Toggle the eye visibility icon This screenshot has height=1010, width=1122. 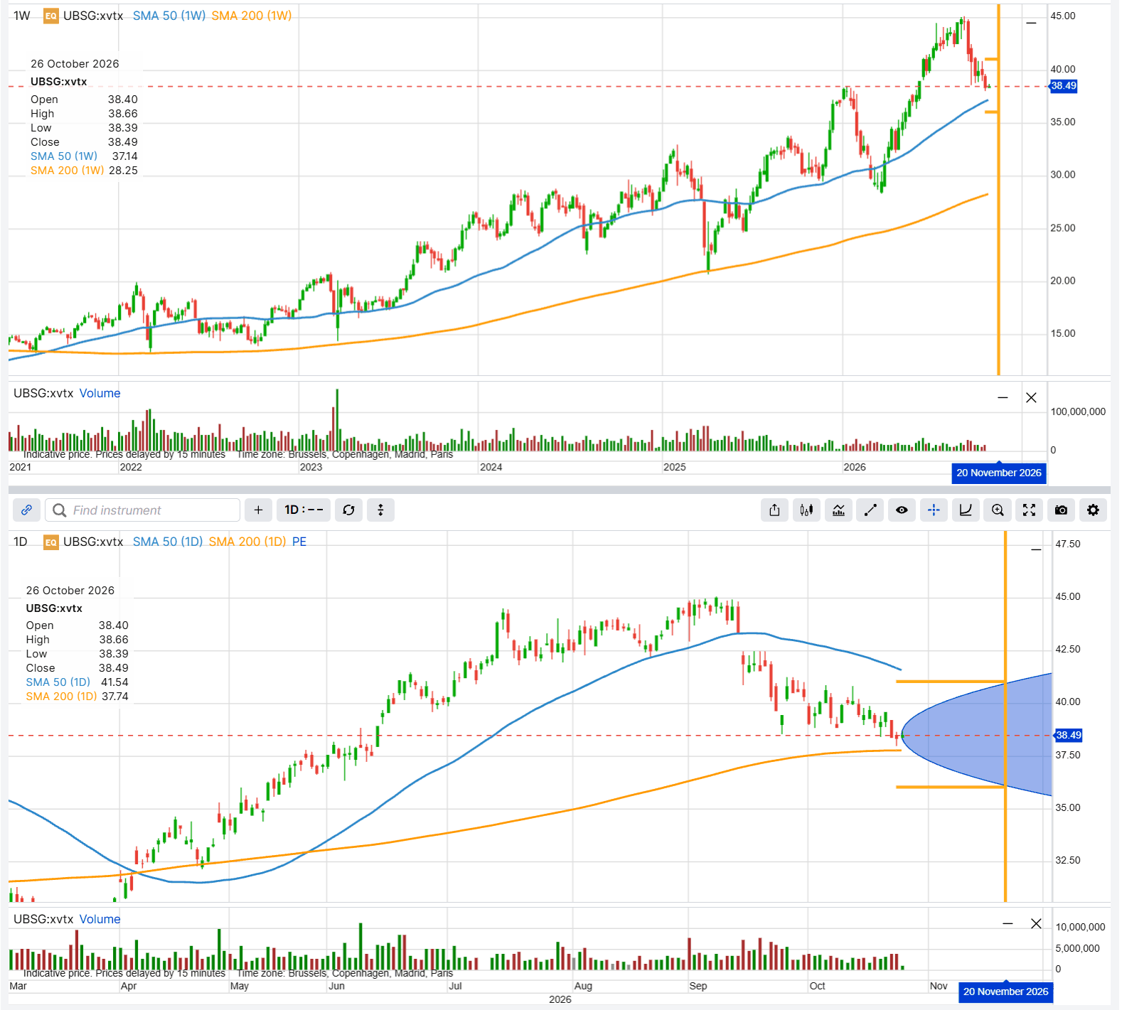pos(902,510)
